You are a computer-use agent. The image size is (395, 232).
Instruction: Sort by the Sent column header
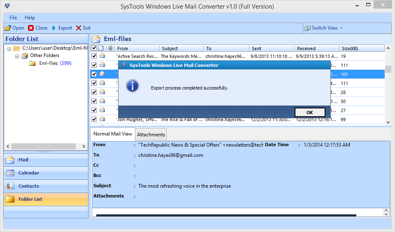tap(272, 48)
